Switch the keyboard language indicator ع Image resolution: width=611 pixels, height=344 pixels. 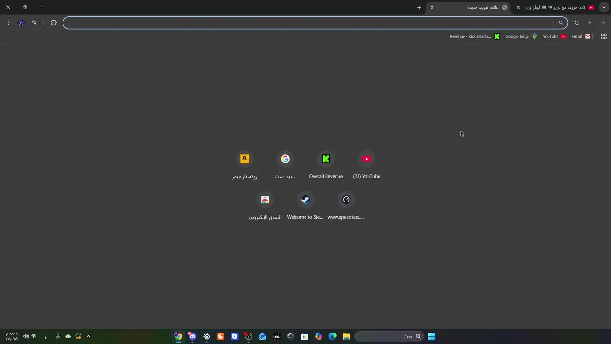point(46,337)
